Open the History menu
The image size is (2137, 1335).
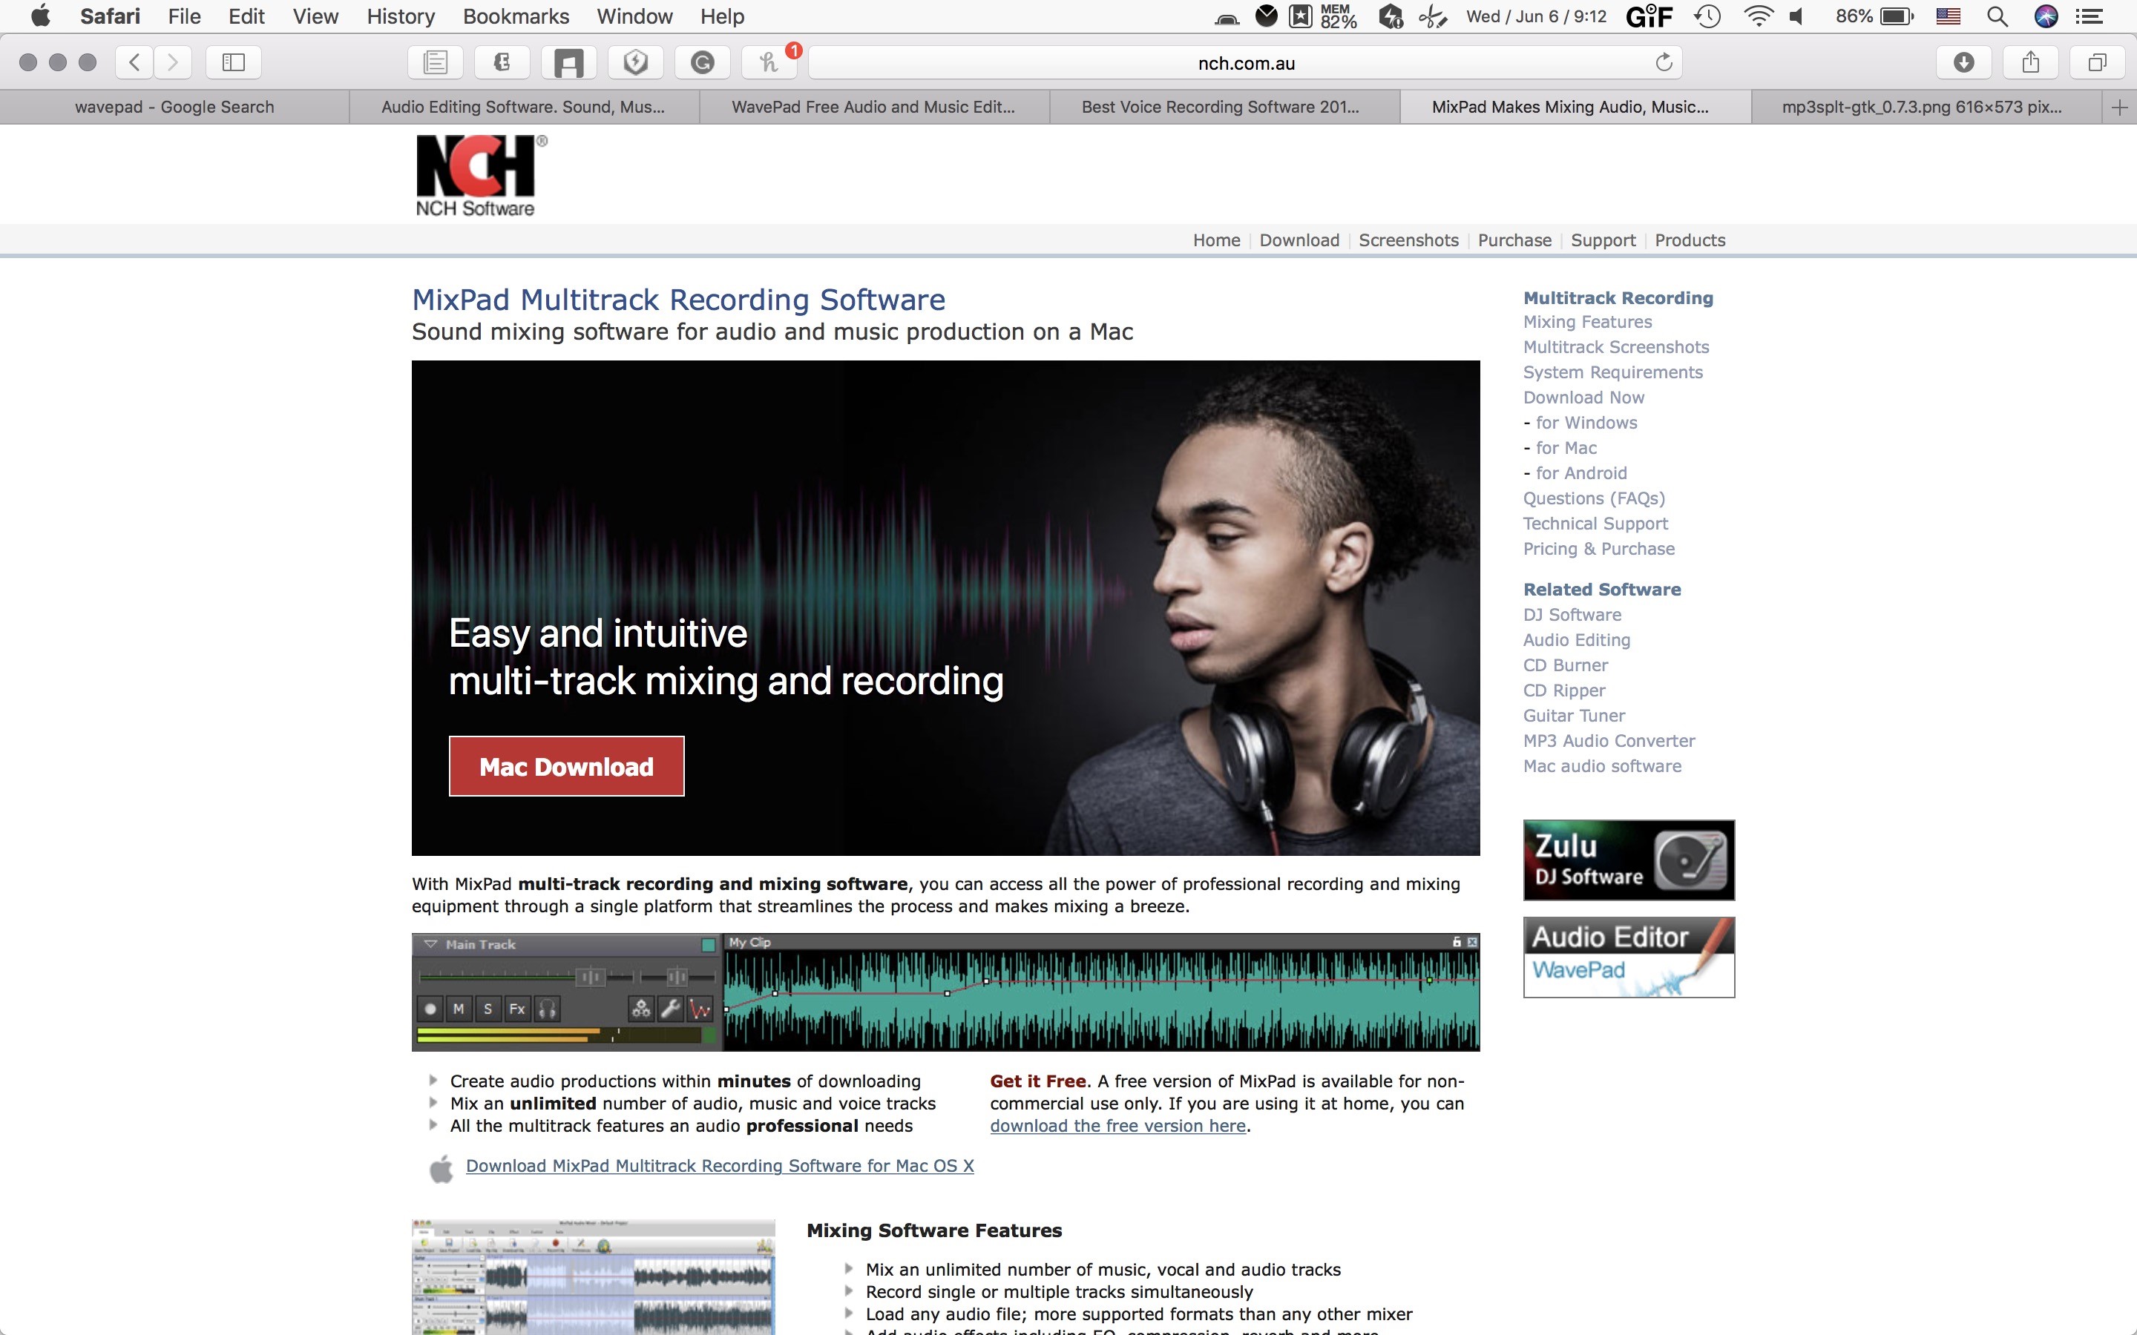401,16
